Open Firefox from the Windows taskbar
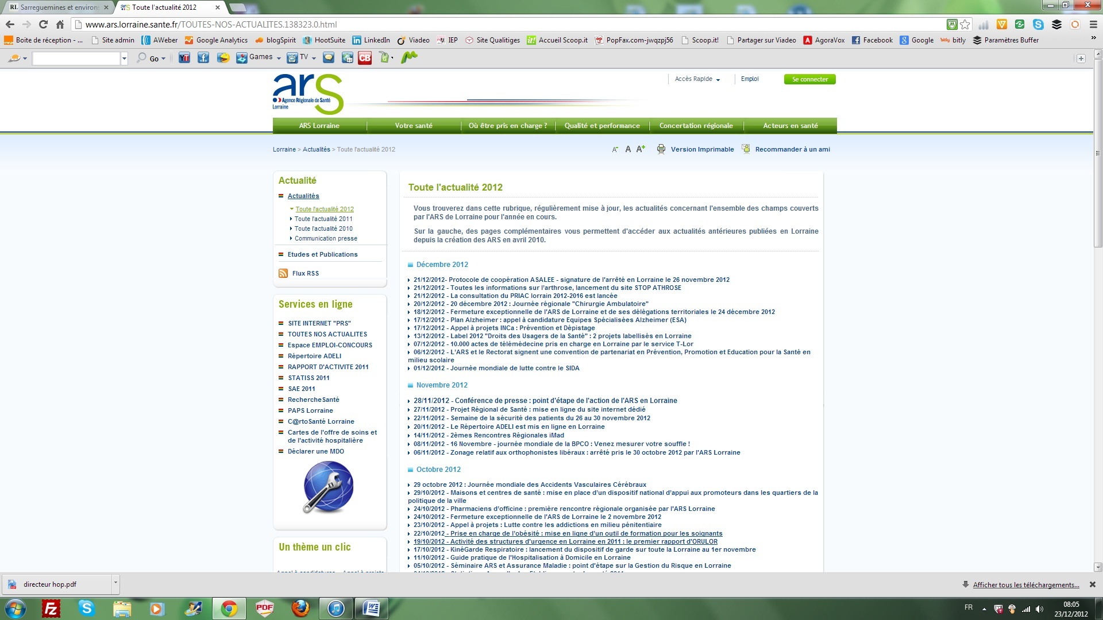 coord(300,608)
